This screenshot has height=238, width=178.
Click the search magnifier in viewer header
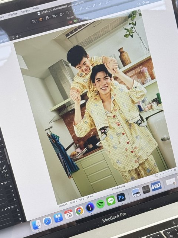tap(144, 3)
